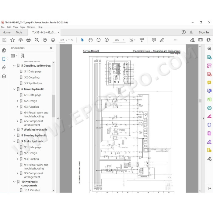Collapse the 5 Coupling, splitterbox bookmark
This screenshot has width=213, height=213.
click(14, 66)
